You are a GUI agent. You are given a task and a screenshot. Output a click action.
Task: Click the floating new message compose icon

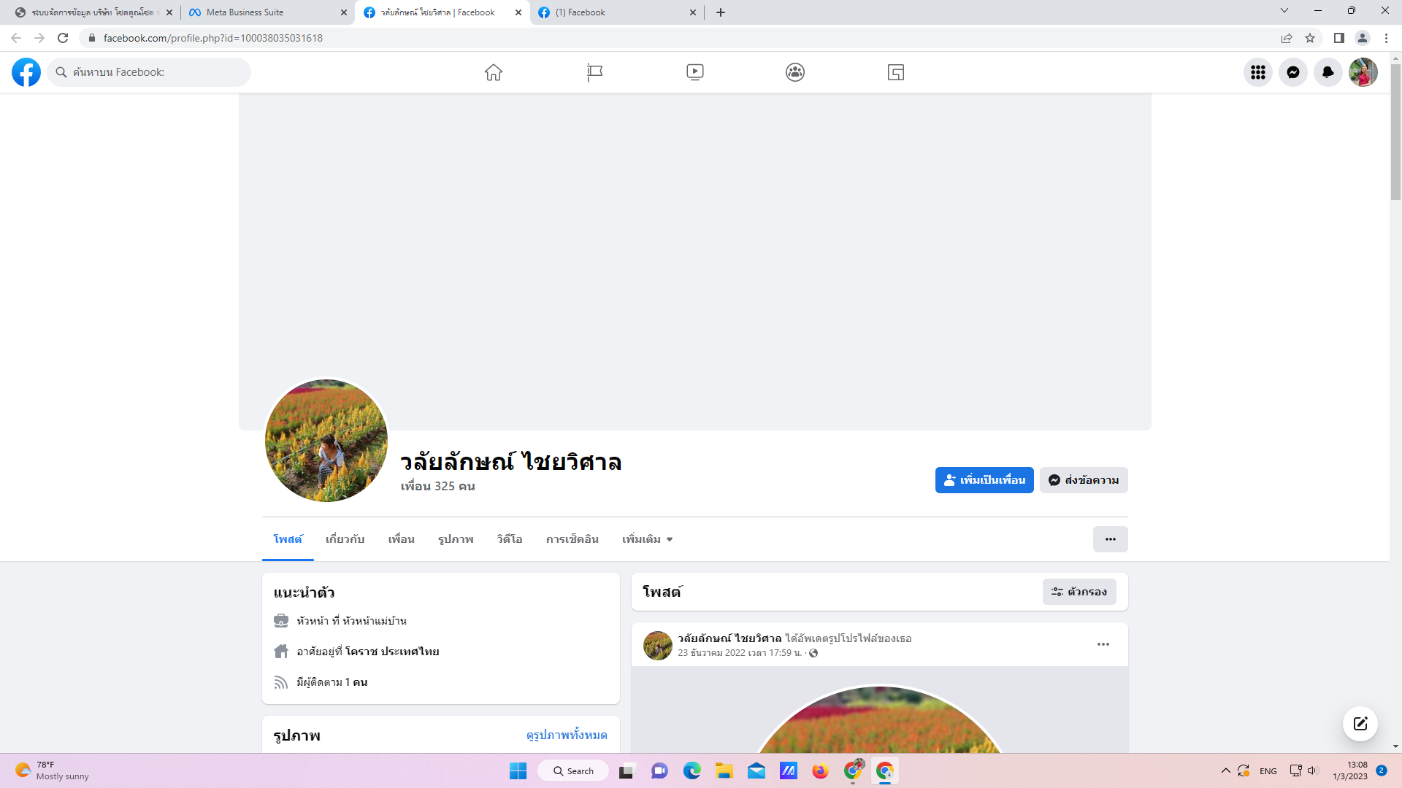[x=1360, y=724]
